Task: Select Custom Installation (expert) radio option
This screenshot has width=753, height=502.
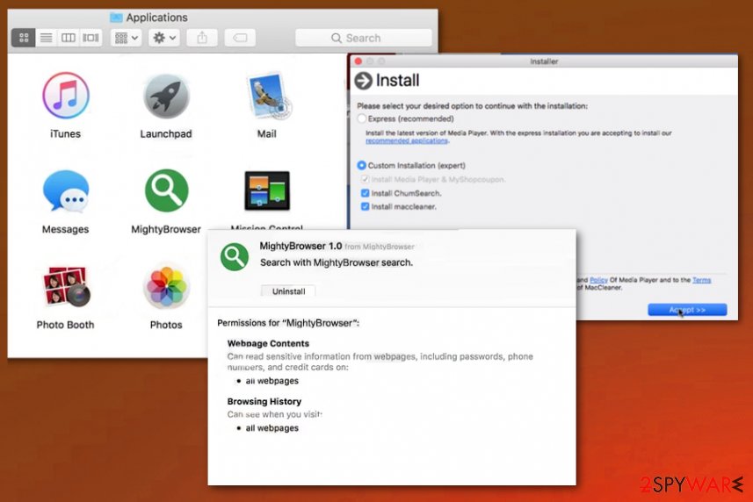Action: pos(362,165)
